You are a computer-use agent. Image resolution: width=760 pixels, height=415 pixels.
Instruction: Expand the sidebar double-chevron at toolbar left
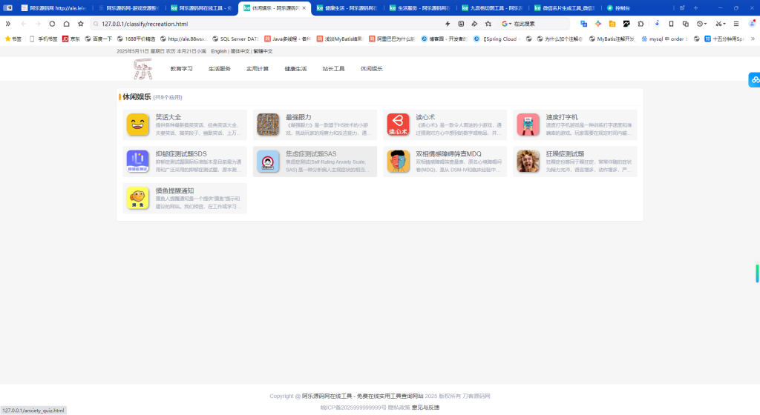(x=7, y=24)
